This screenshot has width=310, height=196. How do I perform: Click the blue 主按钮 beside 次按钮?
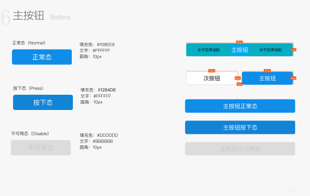tap(267, 78)
